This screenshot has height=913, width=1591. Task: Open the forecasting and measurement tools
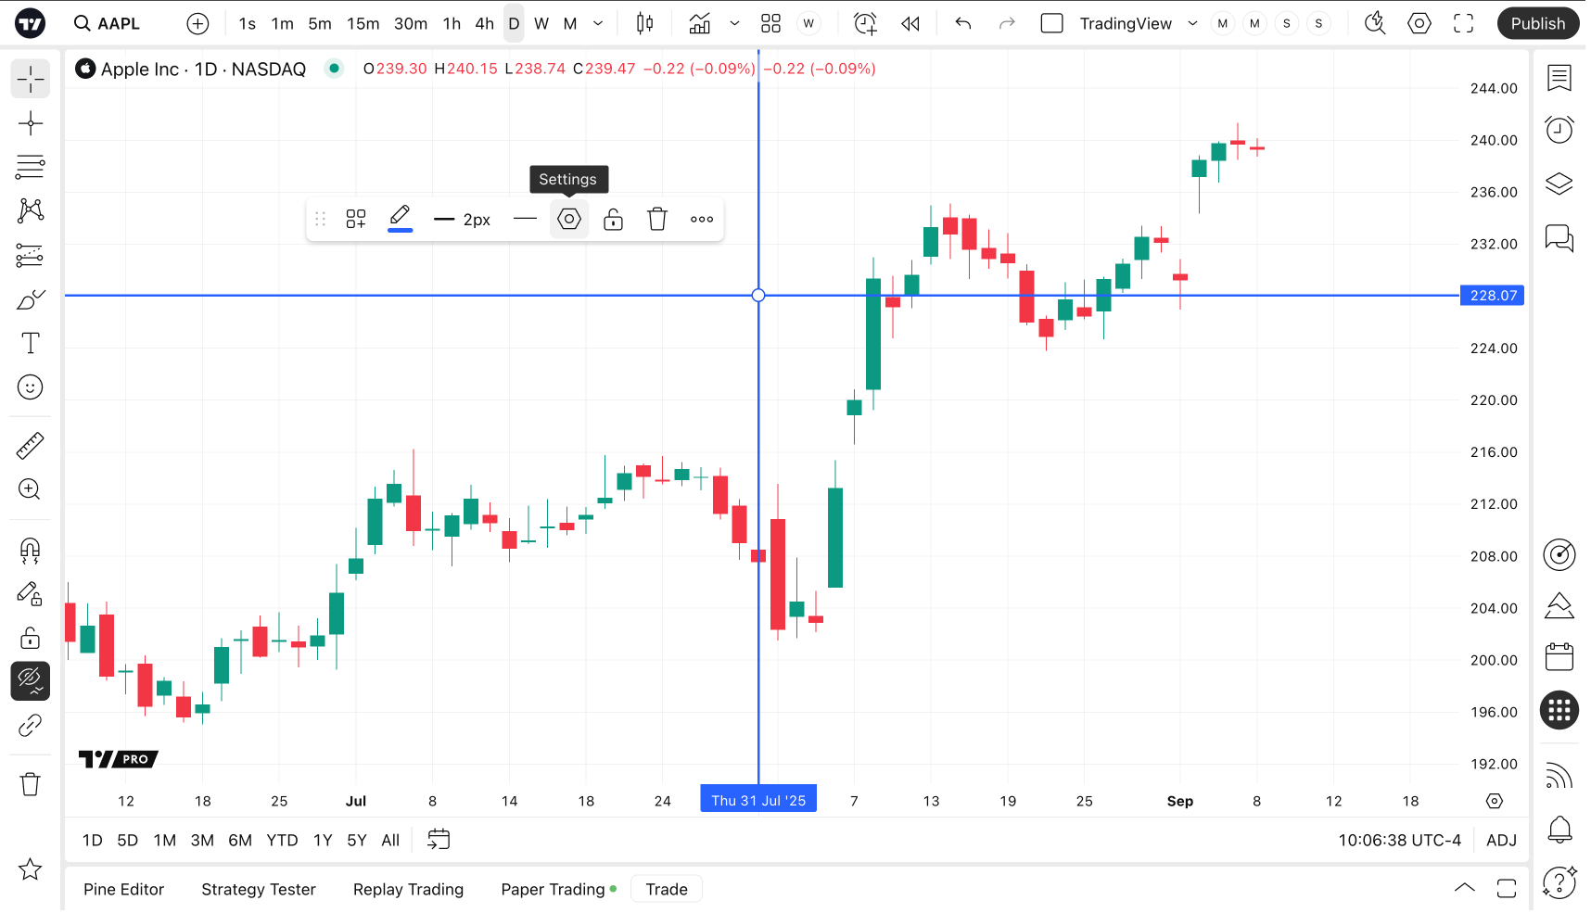(31, 255)
